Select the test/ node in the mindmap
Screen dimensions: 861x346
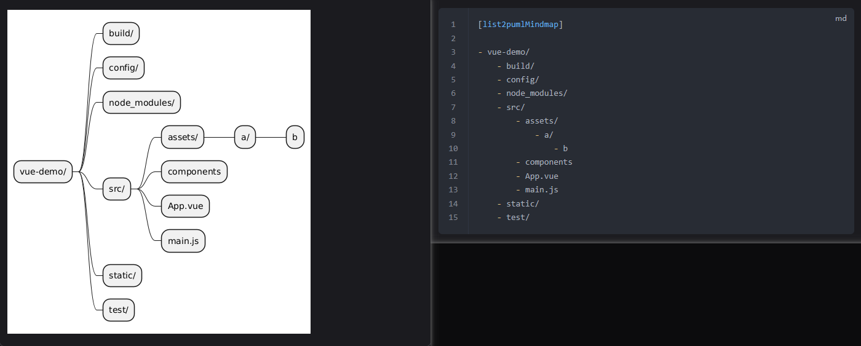(119, 310)
